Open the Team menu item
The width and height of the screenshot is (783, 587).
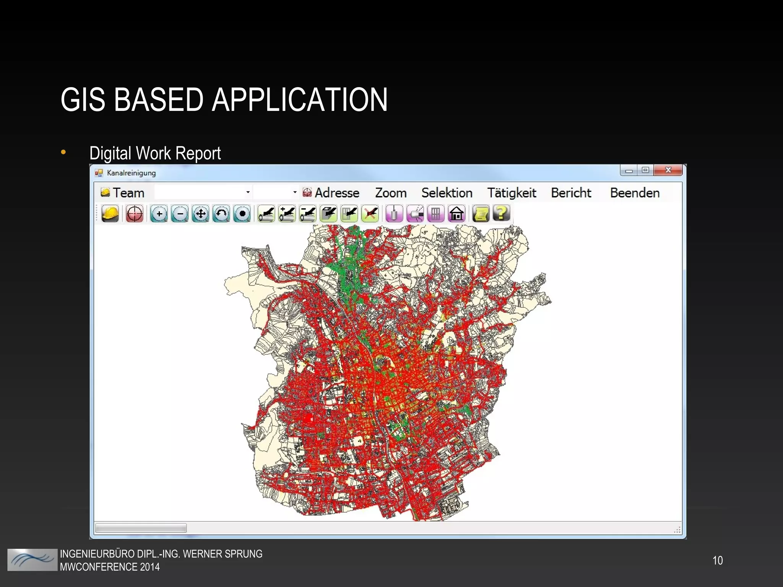128,193
